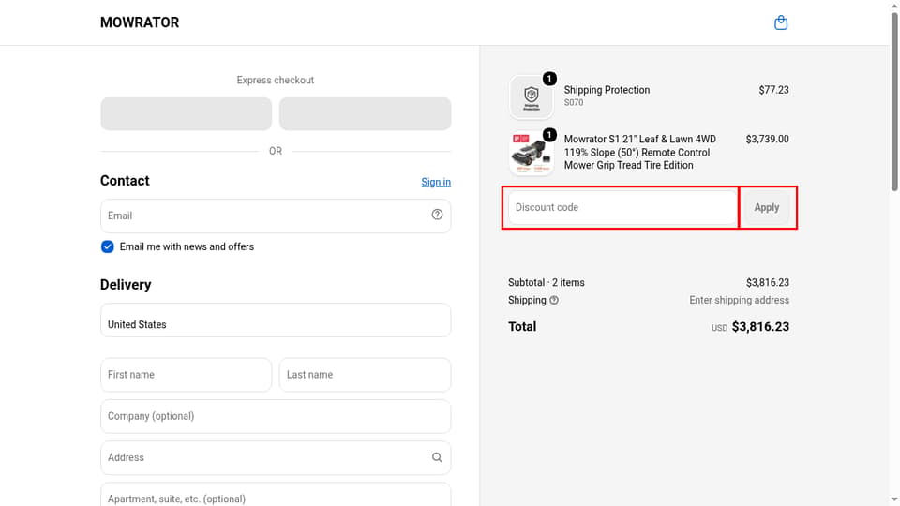The width and height of the screenshot is (900, 506).
Task: Click the Sign in link
Action: 436,182
